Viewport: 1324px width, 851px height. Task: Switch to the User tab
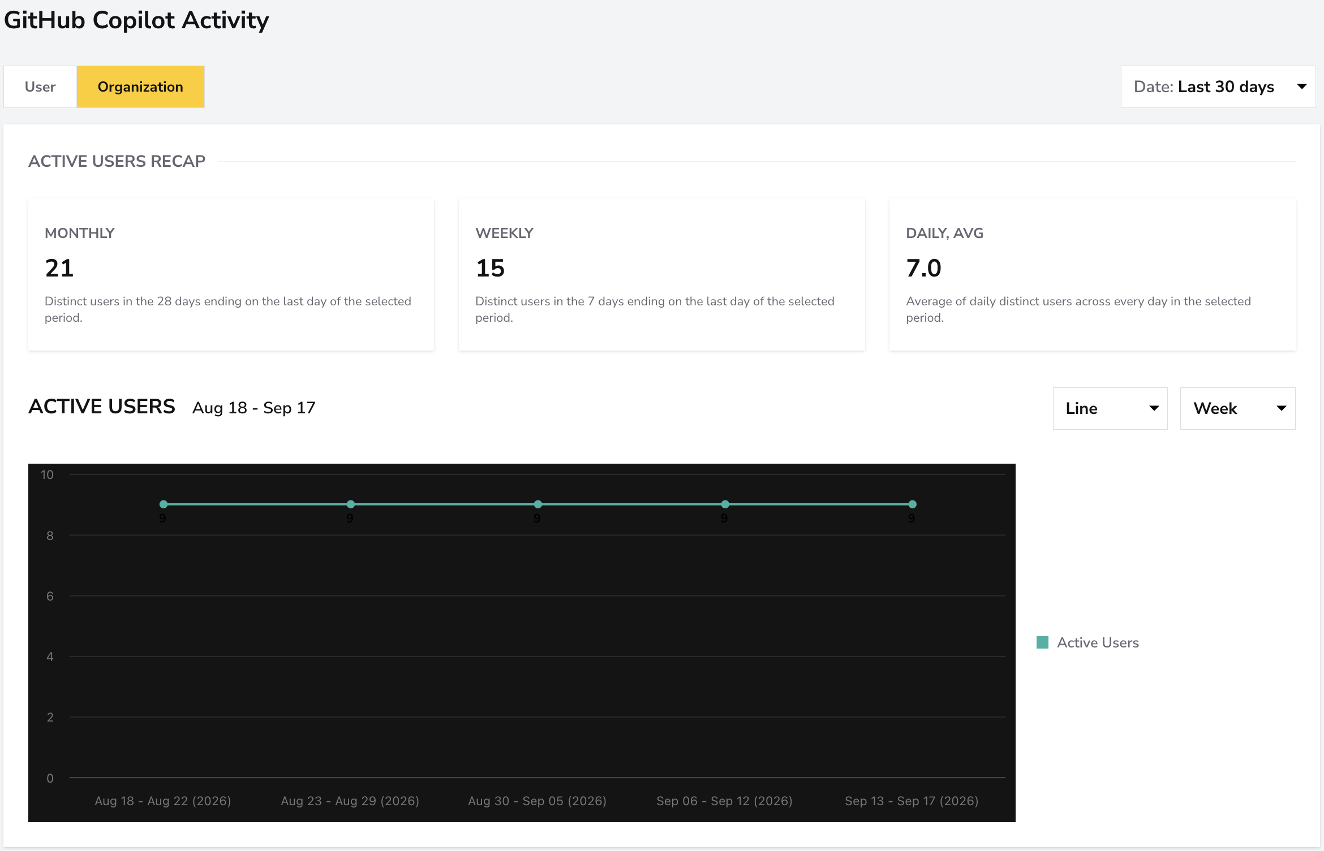pyautogui.click(x=40, y=87)
